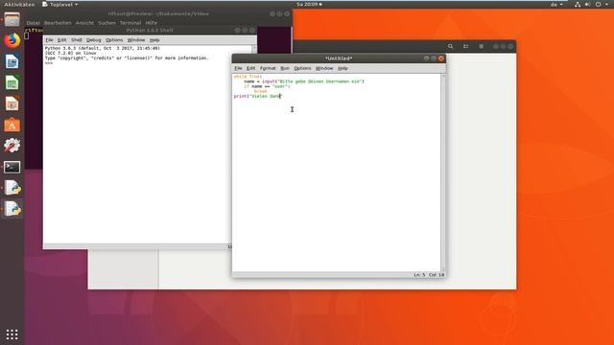This screenshot has height=345, width=614.
Task: Open Run menu in Untitled editor
Action: pos(285,68)
